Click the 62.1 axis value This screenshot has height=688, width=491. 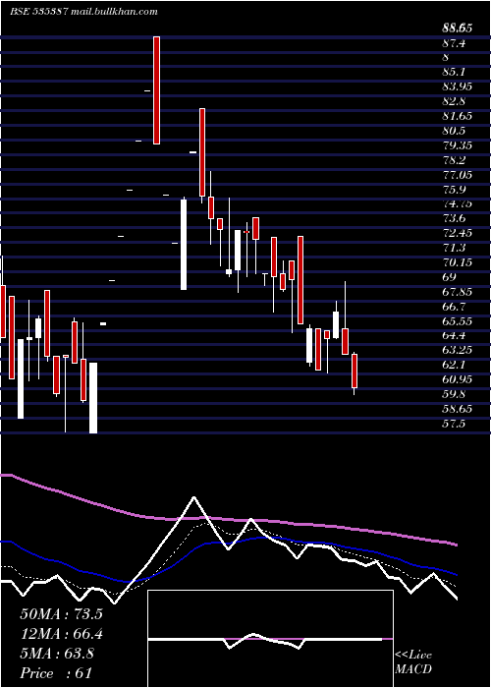point(454,365)
